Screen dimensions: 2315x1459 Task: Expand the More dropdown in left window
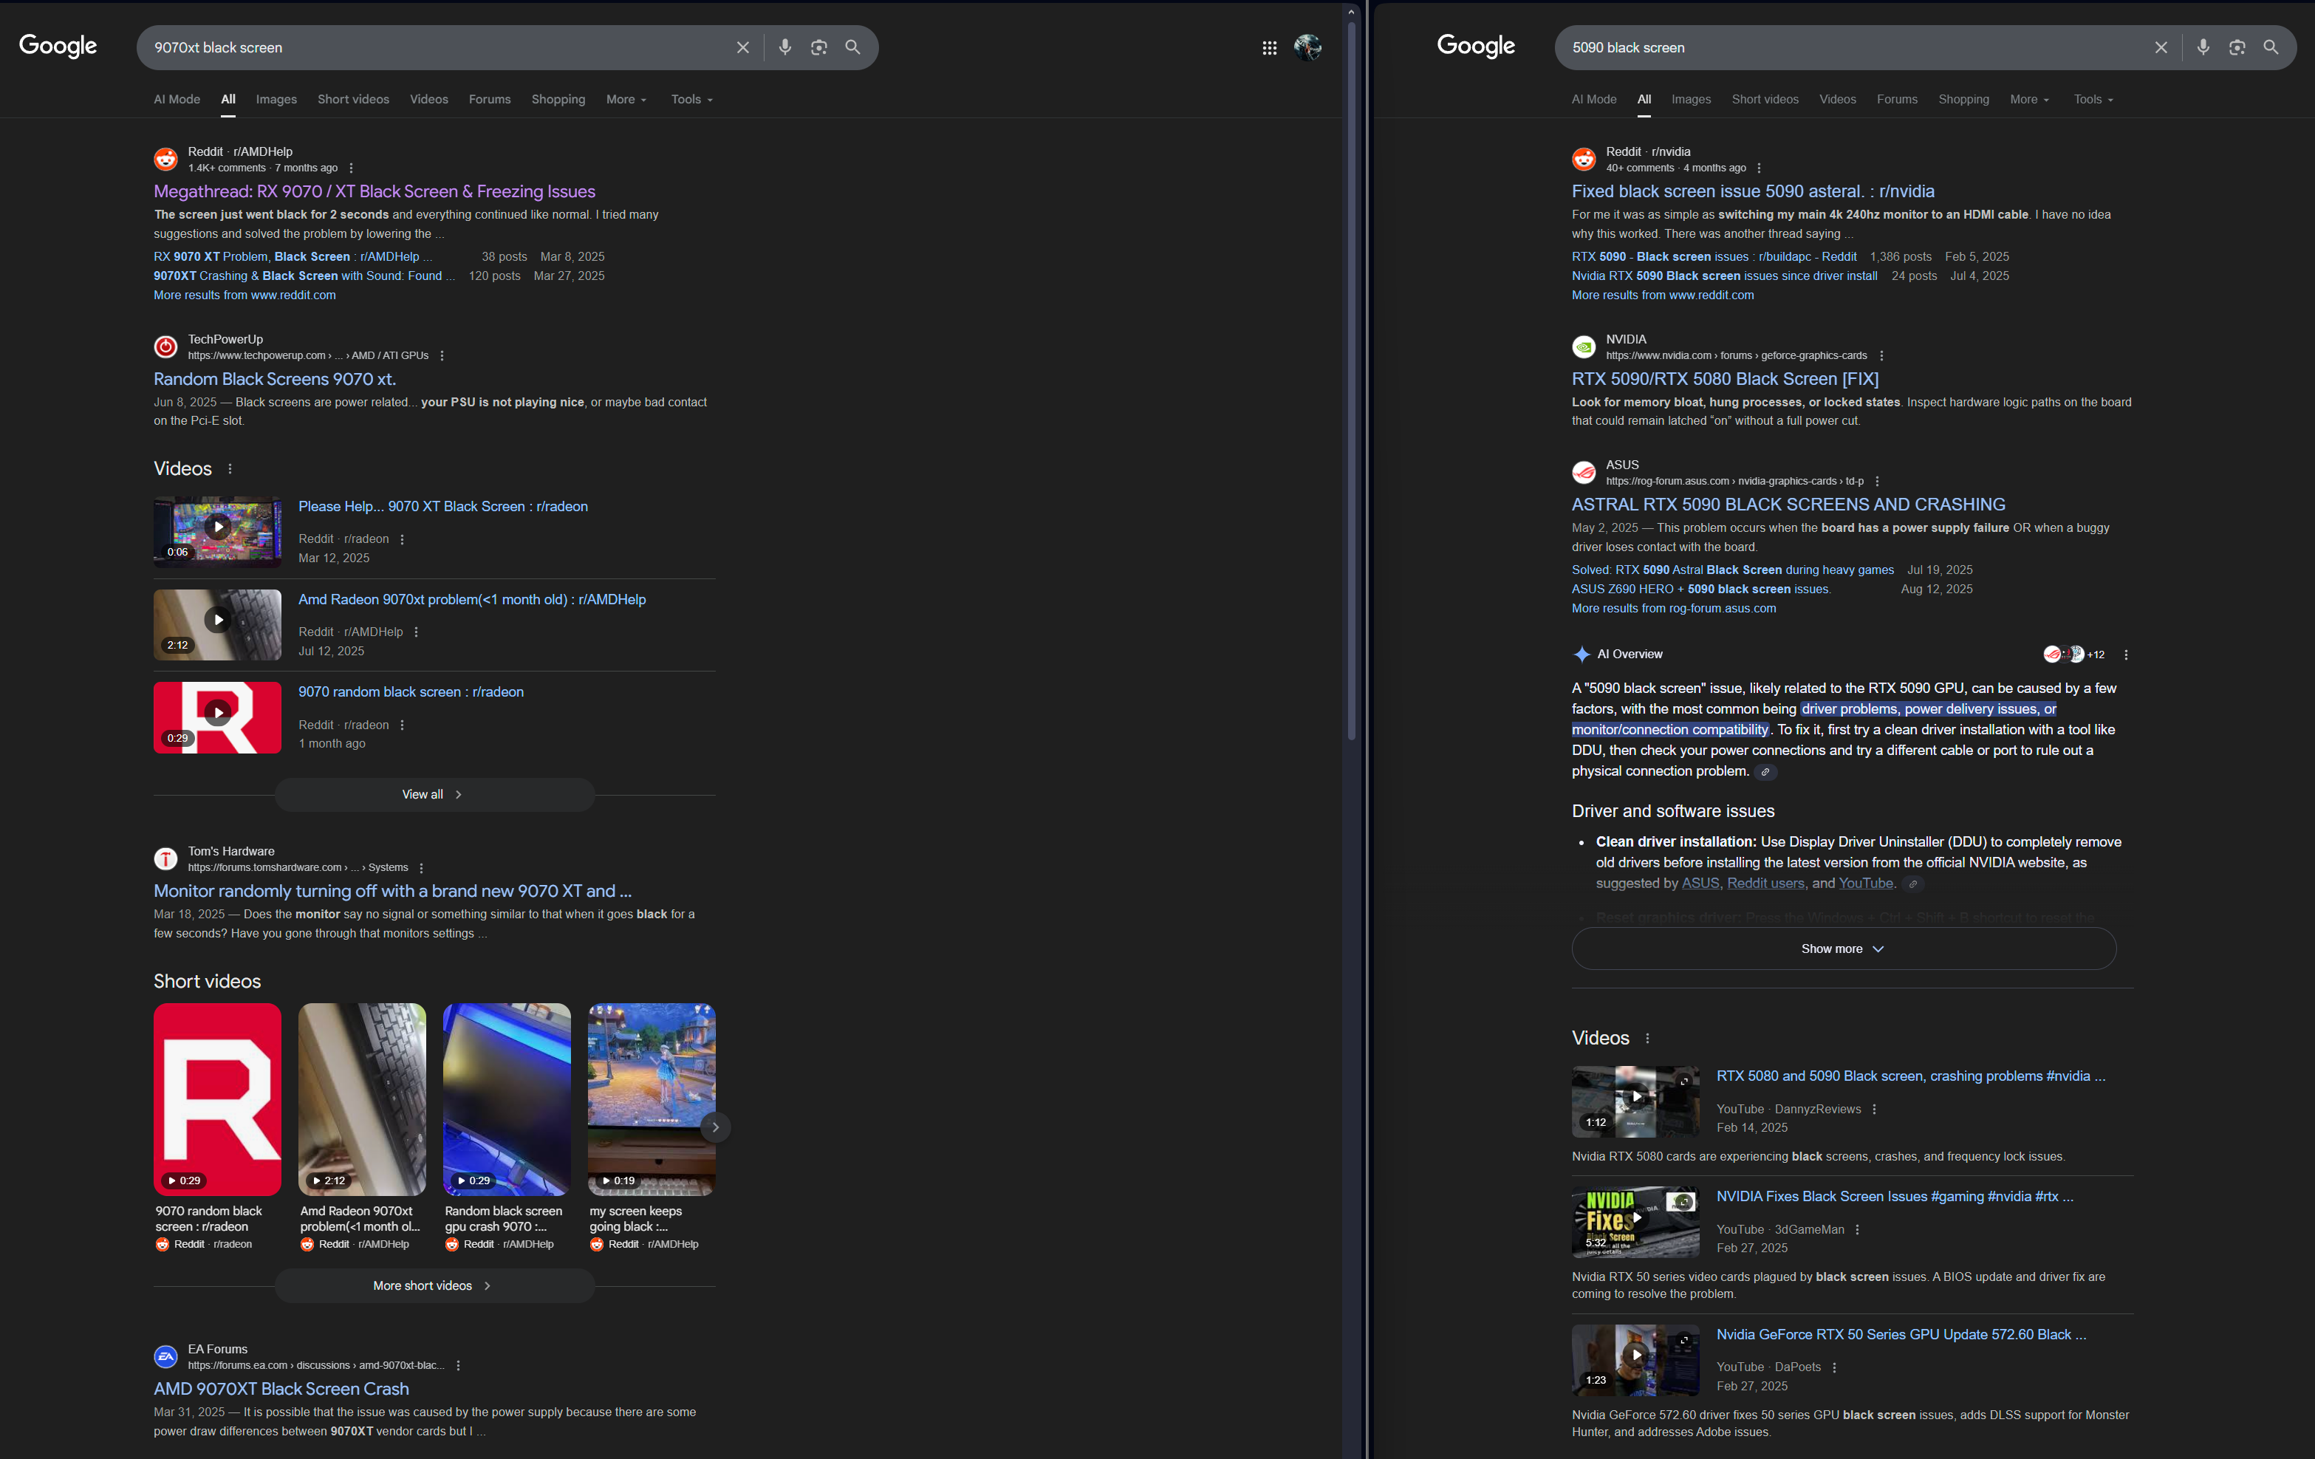(x=626, y=99)
